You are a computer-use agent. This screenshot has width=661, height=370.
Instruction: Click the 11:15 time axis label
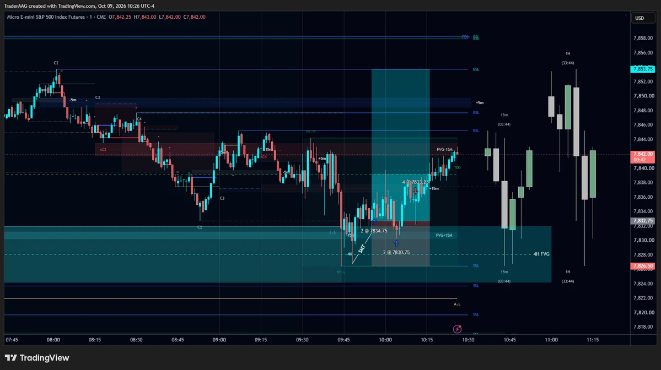point(592,340)
